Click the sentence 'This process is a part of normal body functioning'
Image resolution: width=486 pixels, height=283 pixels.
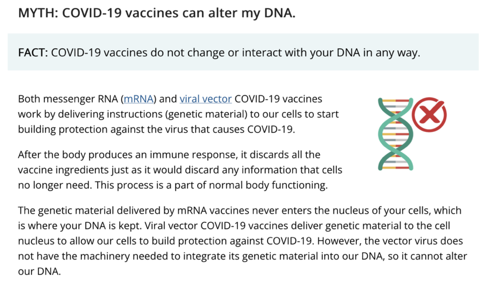tap(211, 185)
